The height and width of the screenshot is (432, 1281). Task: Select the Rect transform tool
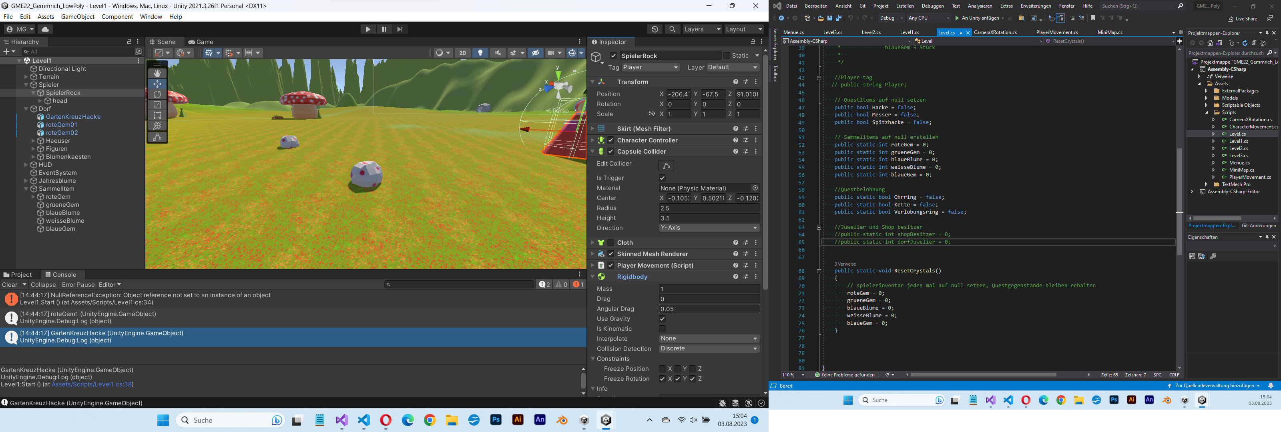pos(157,115)
